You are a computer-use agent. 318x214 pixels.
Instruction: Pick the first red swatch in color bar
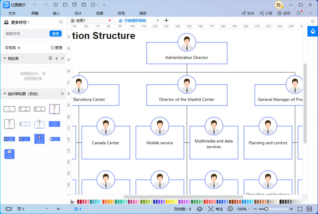78,202
